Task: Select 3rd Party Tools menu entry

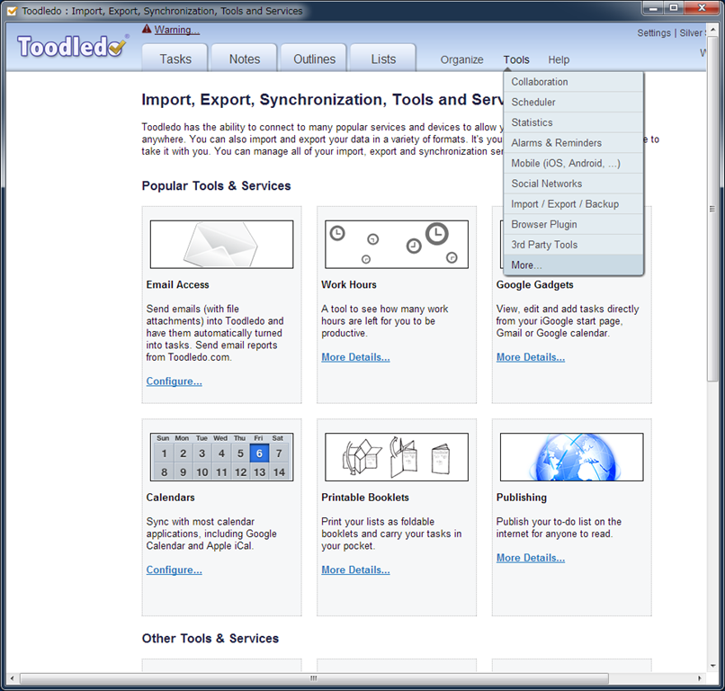Action: click(x=573, y=245)
